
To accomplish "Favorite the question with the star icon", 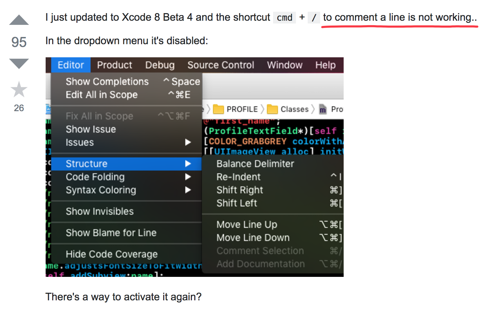I will 19,90.
